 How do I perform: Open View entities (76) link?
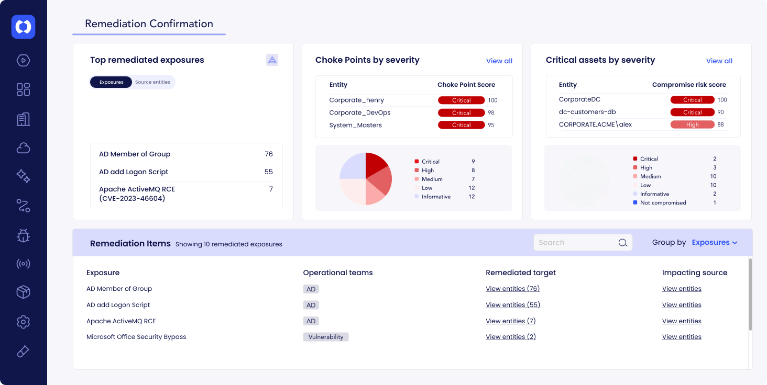click(512, 289)
